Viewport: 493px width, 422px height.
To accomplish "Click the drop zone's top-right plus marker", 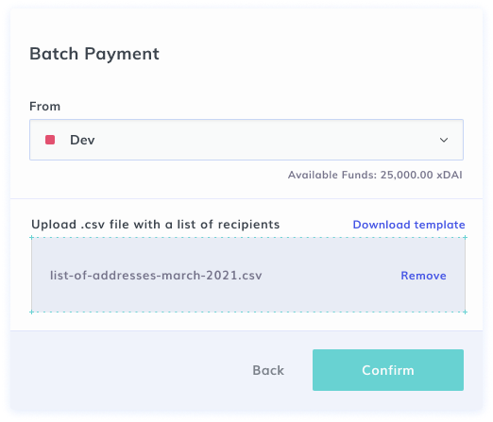I will (466, 238).
